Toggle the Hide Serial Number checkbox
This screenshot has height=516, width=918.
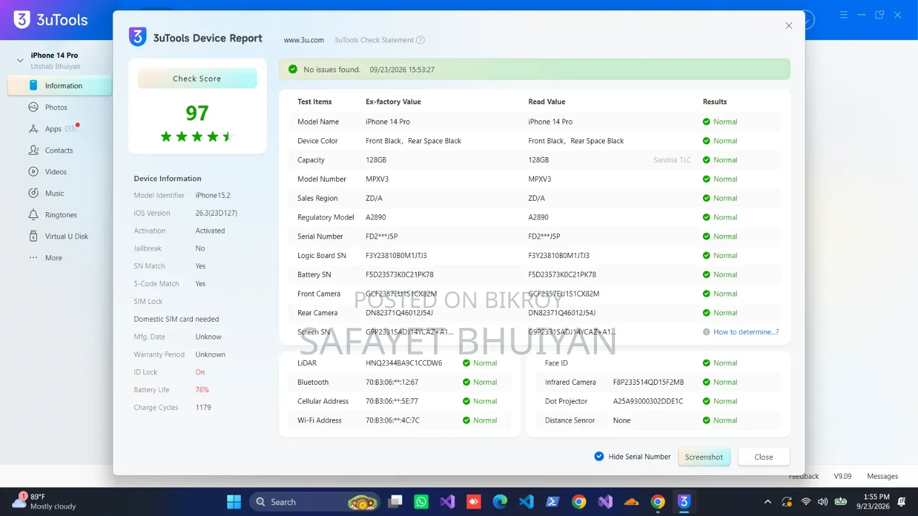pos(599,456)
